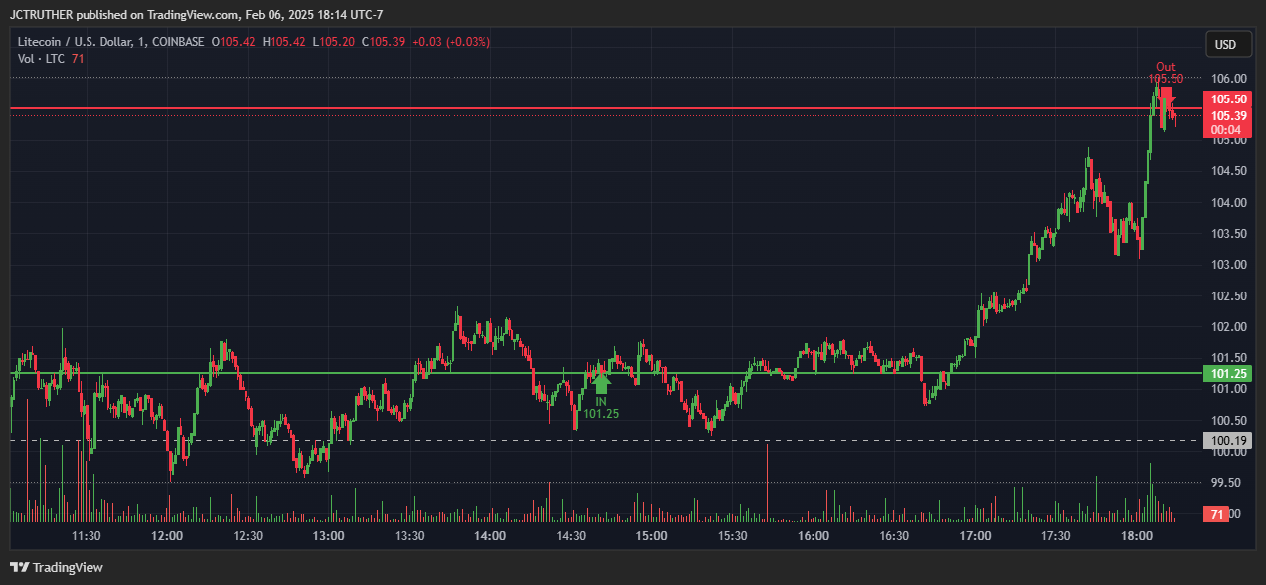Click the 101.50 price axis label
This screenshot has width=1266, height=585.
point(1229,358)
